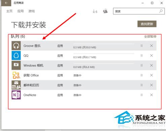Open the downloads indicator showing 6
The height and width of the screenshot is (131, 166).
coord(95,11)
